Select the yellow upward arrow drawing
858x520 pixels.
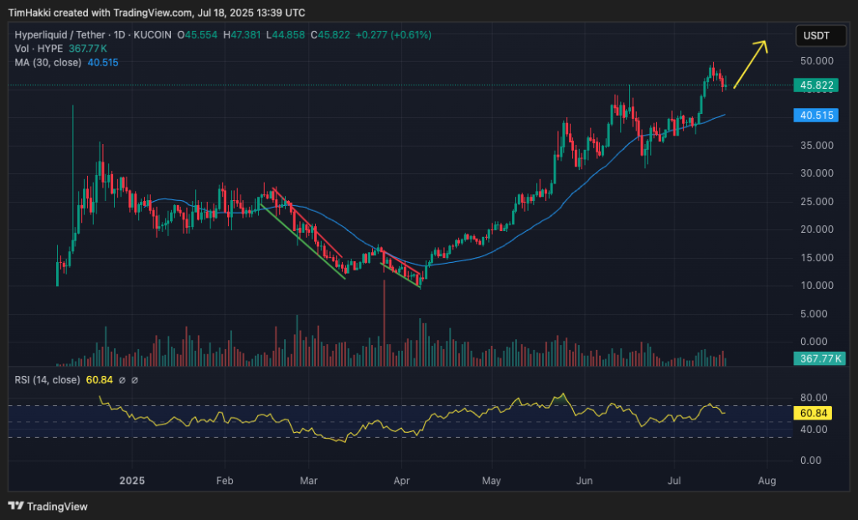coord(751,64)
